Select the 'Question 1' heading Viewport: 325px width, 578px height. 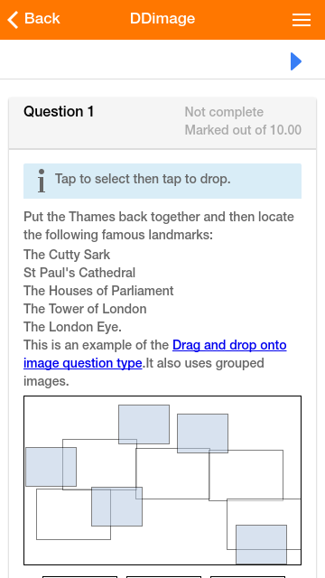(59, 112)
